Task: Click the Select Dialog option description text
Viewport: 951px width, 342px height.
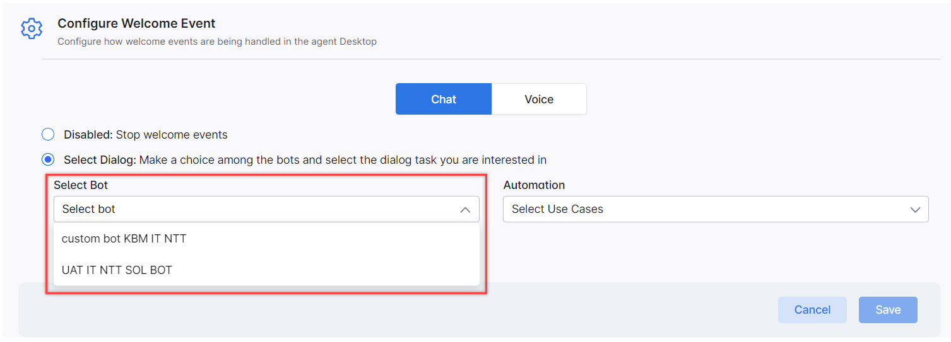Action: pyautogui.click(x=343, y=160)
